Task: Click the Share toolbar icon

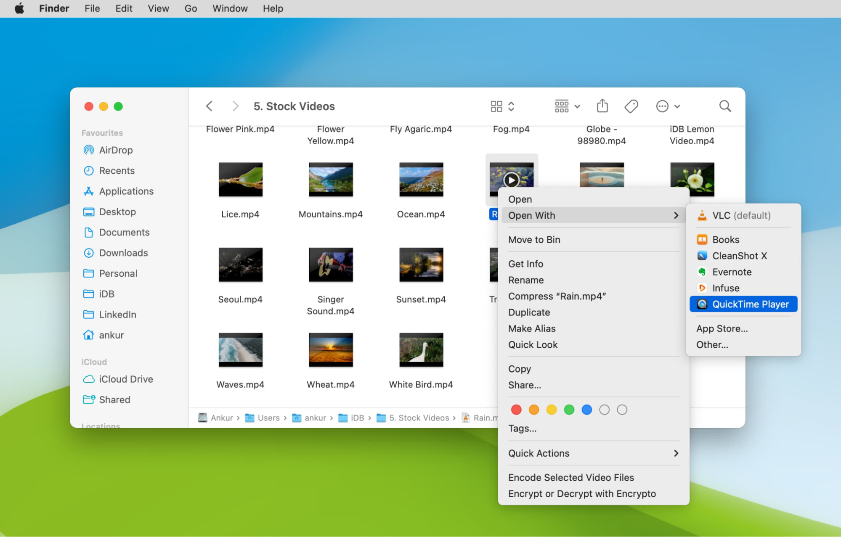Action: [x=602, y=106]
